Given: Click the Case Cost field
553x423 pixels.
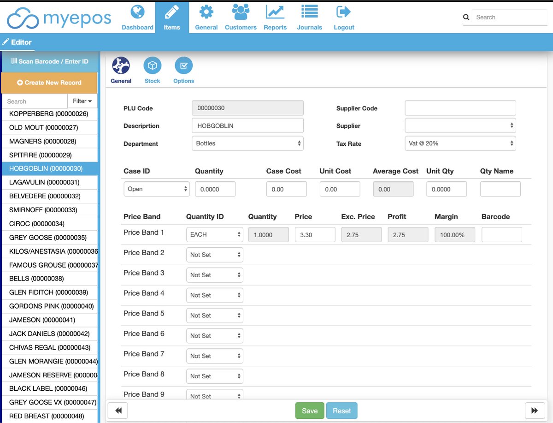Looking at the screenshot, I should pyautogui.click(x=287, y=189).
